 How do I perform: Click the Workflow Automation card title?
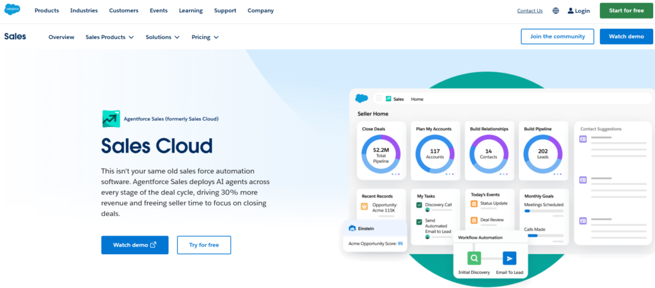pyautogui.click(x=480, y=238)
